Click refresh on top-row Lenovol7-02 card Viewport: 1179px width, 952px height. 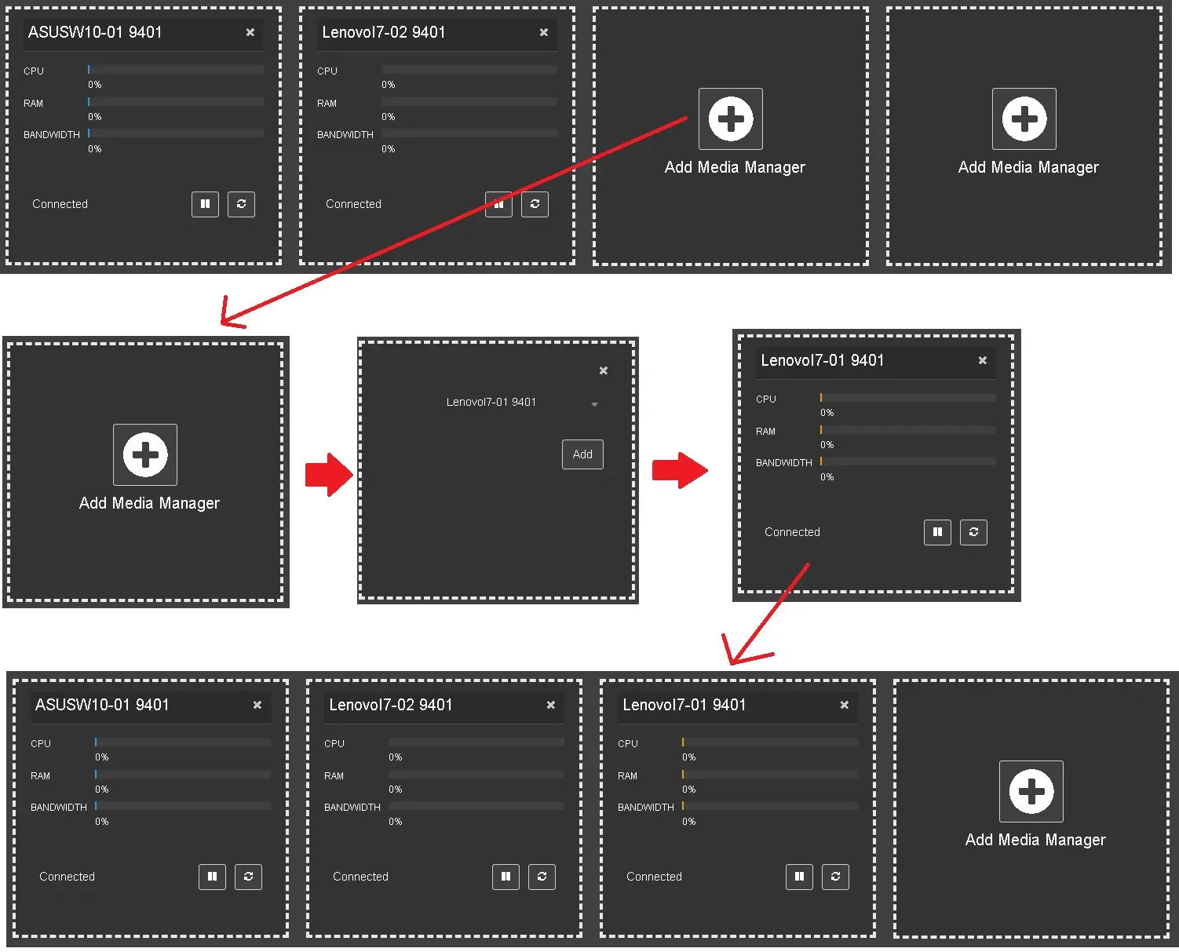tap(535, 204)
